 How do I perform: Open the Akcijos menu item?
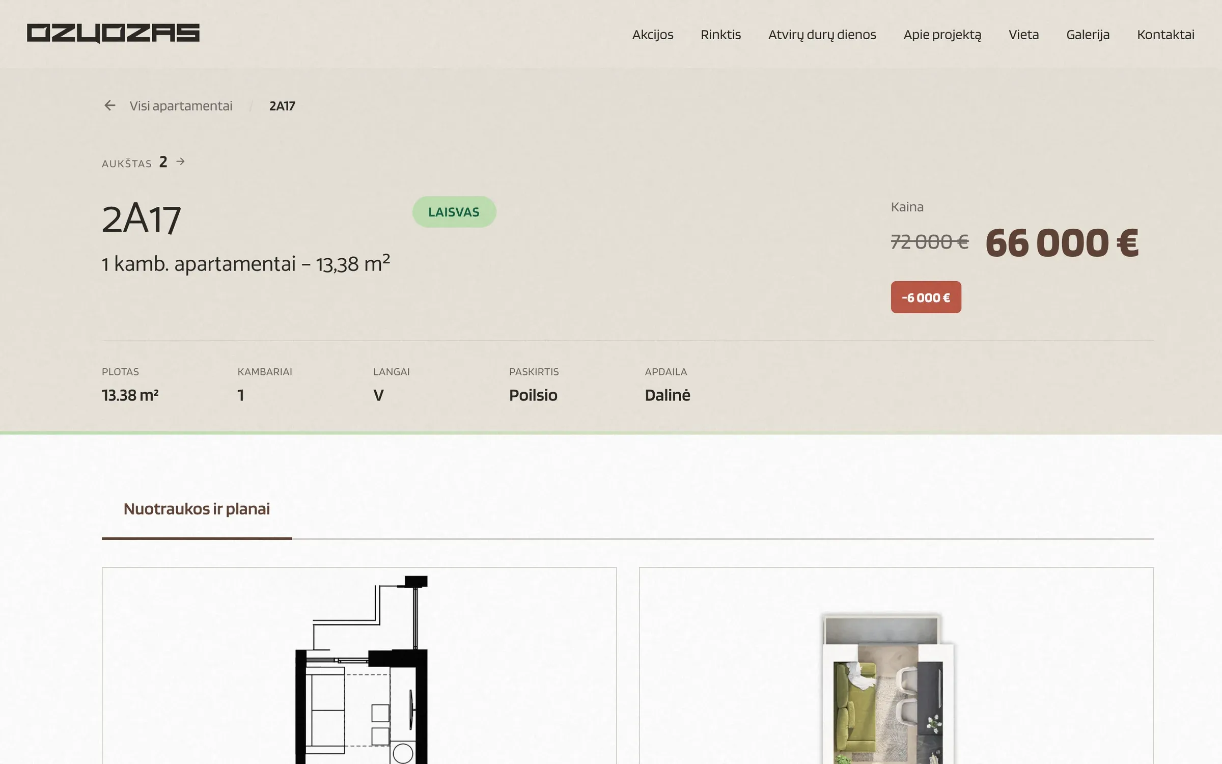point(652,34)
